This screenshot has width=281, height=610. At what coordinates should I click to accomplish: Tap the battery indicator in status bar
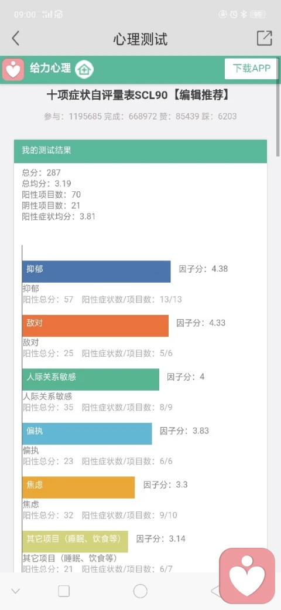pyautogui.click(x=258, y=15)
